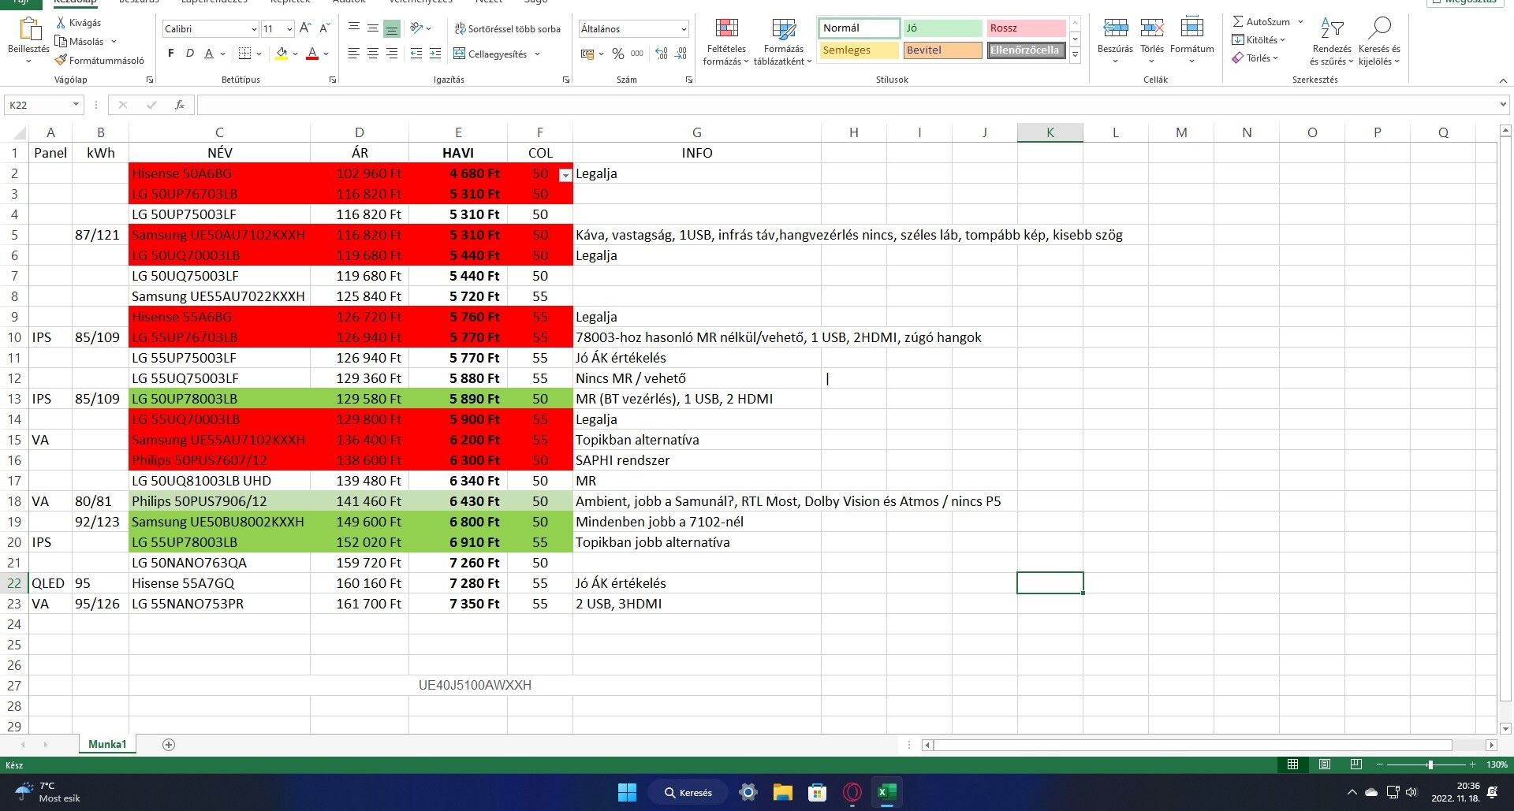The image size is (1514, 811).
Task: Open Formázás táblázatként table formatting
Action: pyautogui.click(x=783, y=41)
